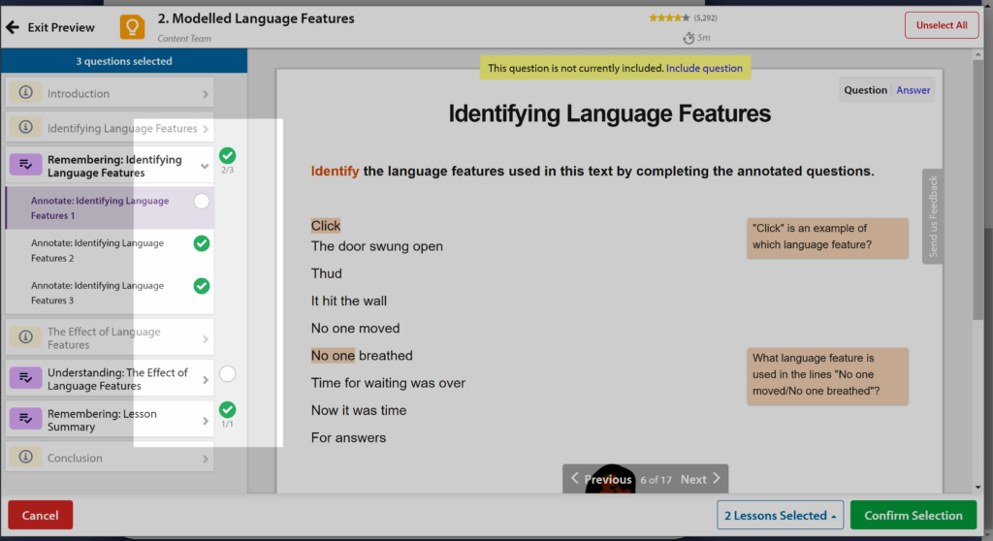993x541 pixels.
Task: Click the orange word Identify in instructions
Action: 335,171
